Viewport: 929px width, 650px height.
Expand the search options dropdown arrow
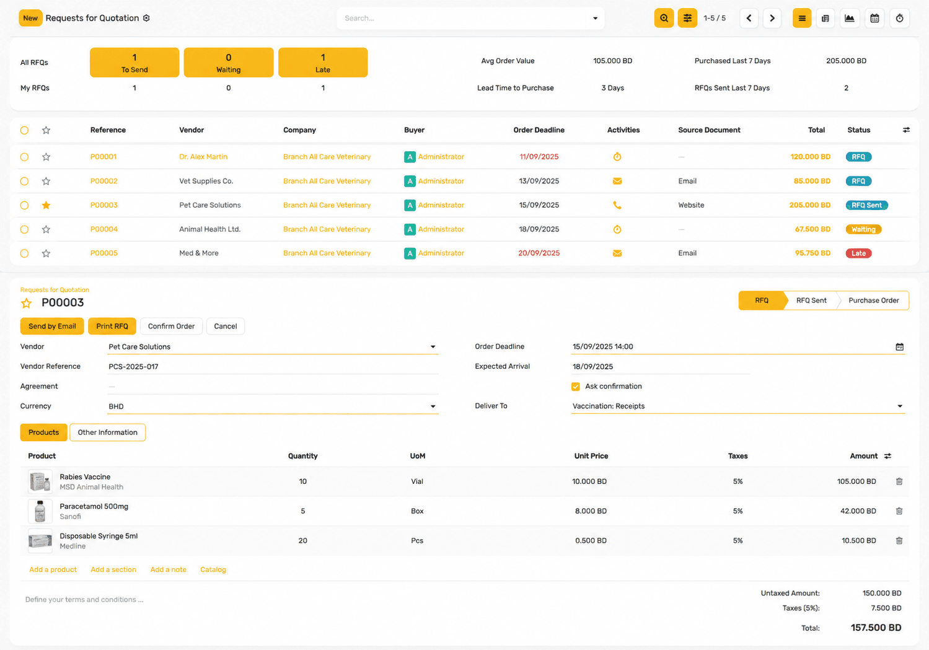pos(595,19)
